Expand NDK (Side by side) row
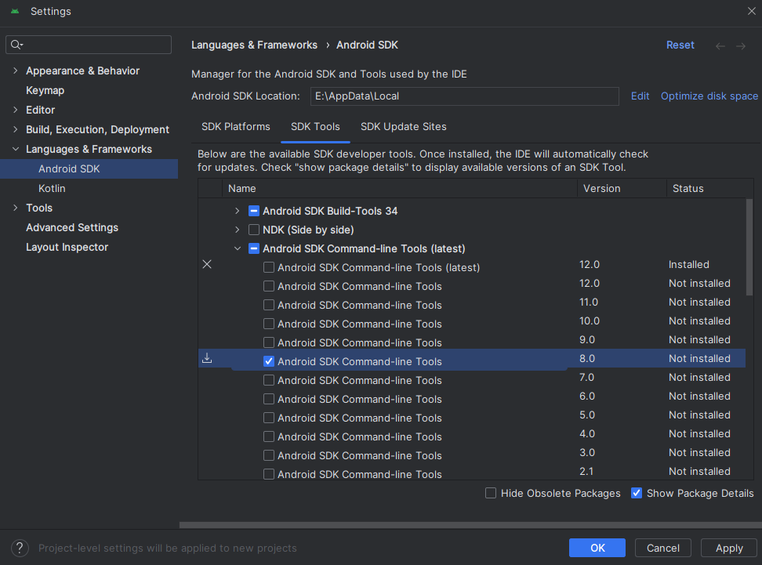The image size is (762, 565). (238, 230)
